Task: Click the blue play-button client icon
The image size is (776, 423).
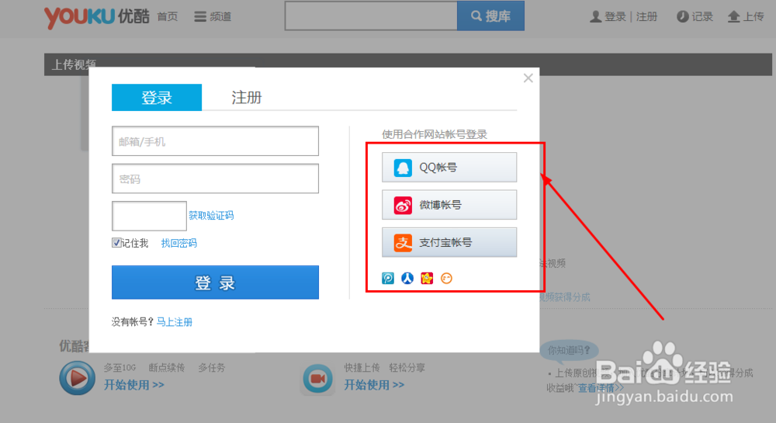Action: tap(77, 378)
